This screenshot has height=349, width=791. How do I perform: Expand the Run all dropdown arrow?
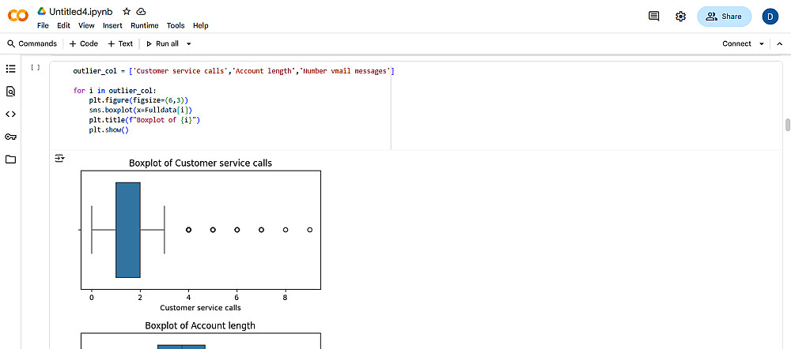tap(189, 44)
